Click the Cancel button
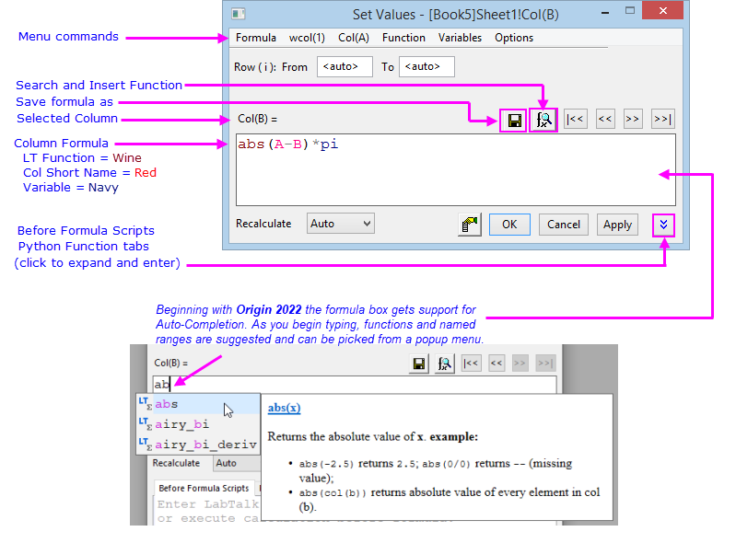Screen dimensions: 736x543 pyautogui.click(x=564, y=225)
